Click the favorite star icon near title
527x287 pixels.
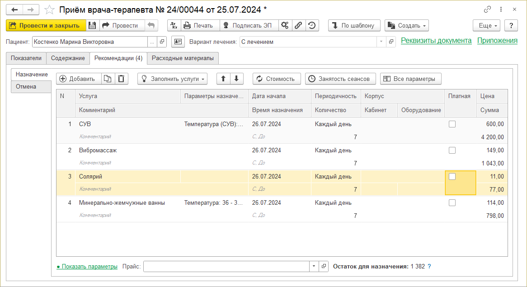50,9
